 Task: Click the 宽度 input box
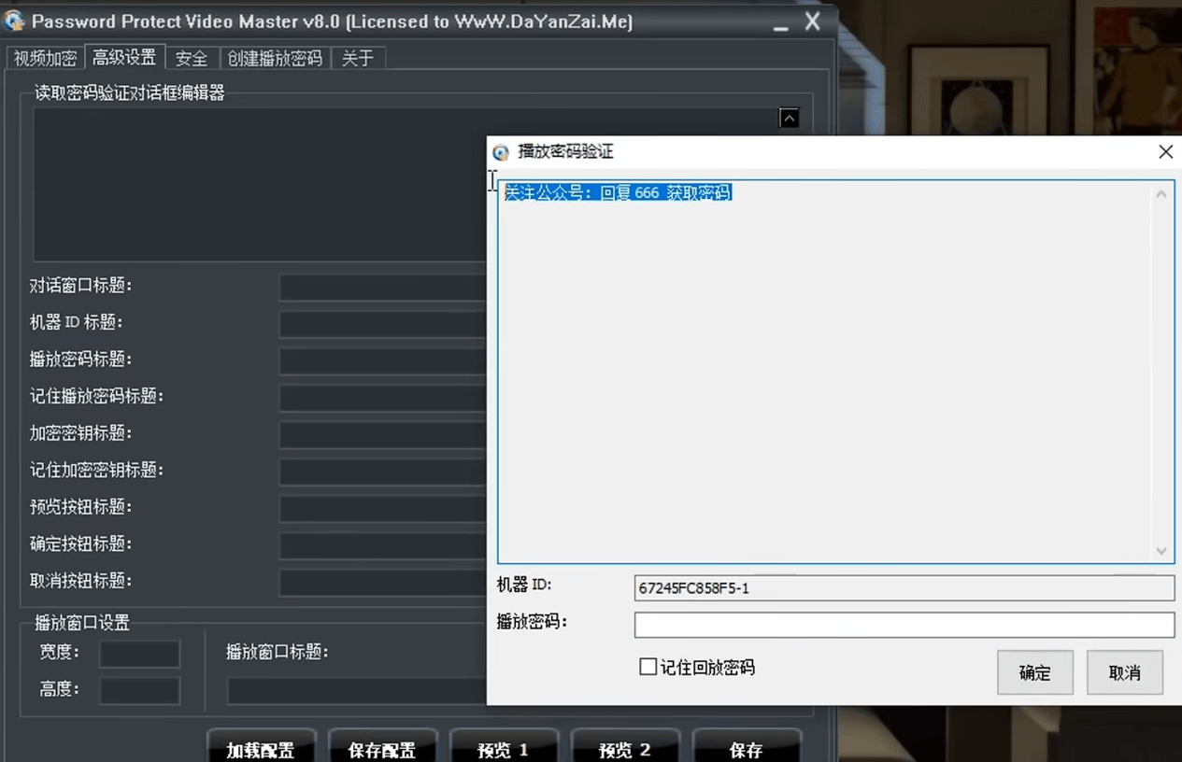139,654
